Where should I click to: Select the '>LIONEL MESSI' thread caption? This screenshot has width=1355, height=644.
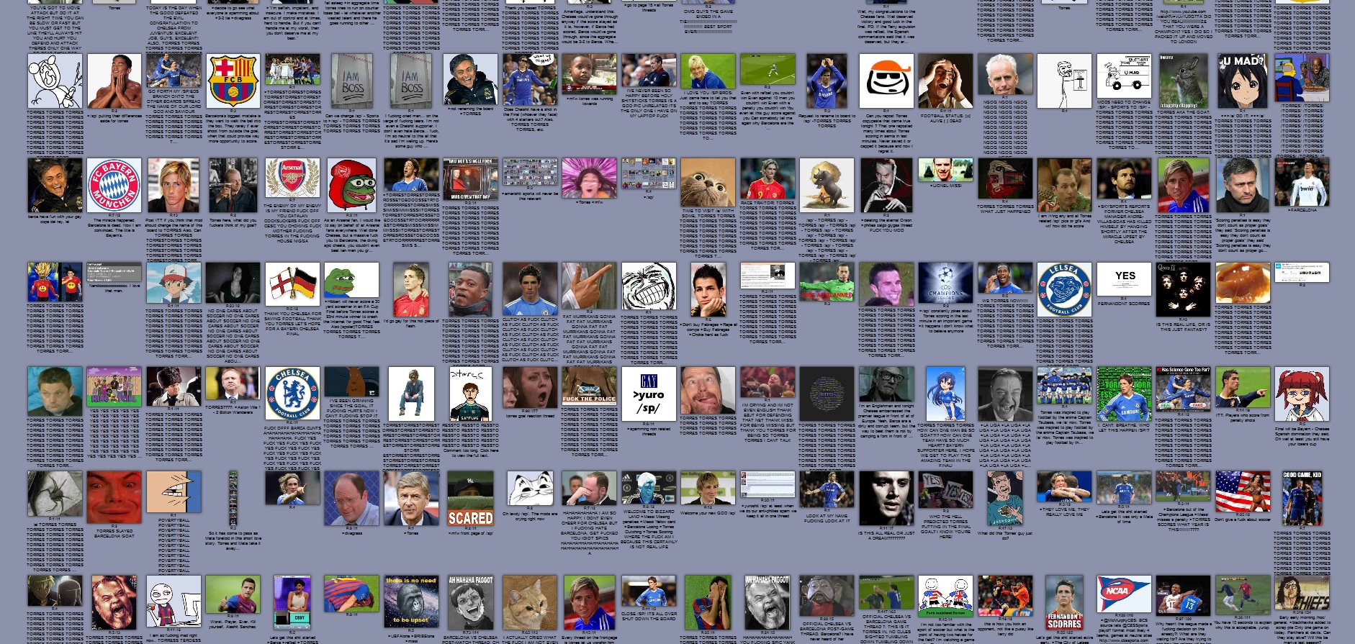pos(945,186)
